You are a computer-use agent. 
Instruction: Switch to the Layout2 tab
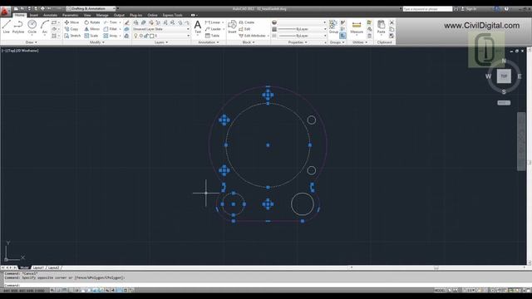pos(53,267)
